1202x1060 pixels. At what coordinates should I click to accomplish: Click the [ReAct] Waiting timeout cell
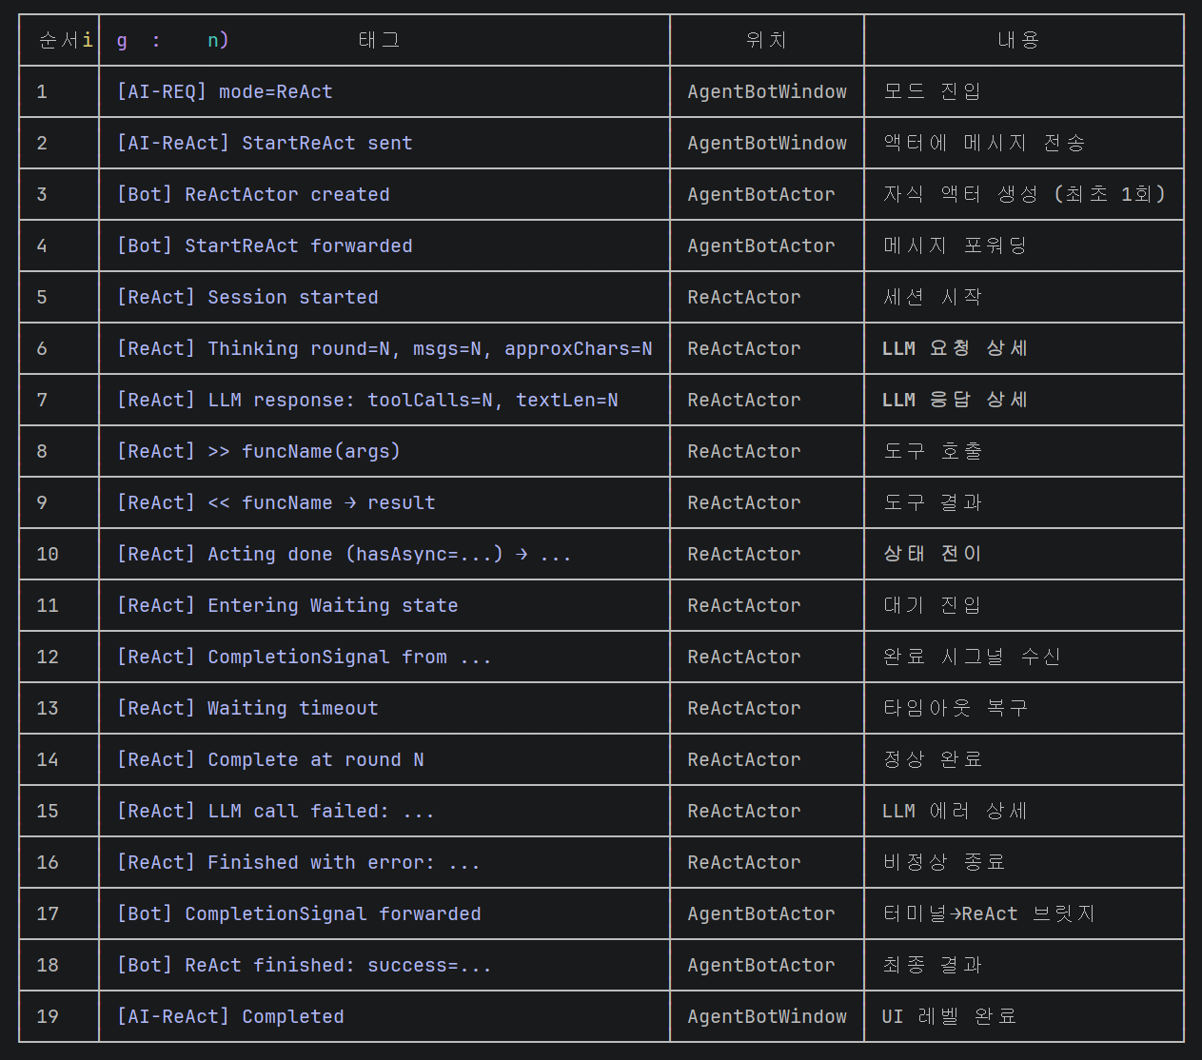coord(247,709)
